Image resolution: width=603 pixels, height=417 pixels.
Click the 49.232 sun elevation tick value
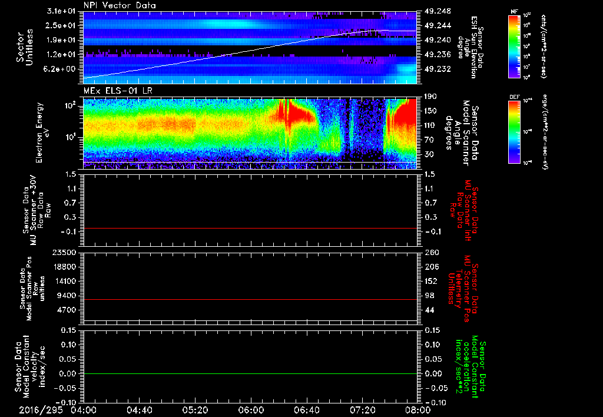click(438, 69)
